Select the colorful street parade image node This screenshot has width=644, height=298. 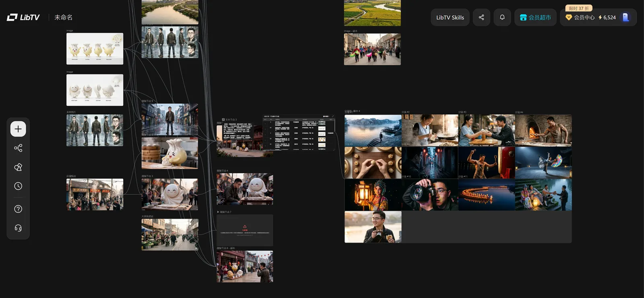coord(372,49)
